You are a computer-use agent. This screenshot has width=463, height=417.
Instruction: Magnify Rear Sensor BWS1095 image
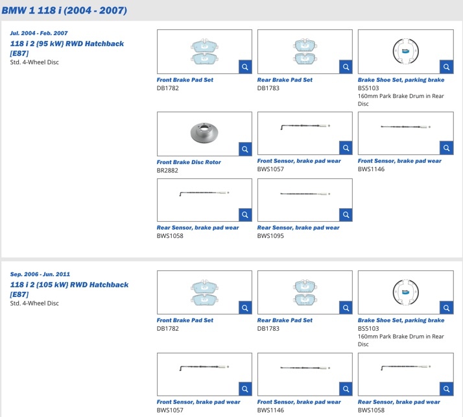[346, 215]
